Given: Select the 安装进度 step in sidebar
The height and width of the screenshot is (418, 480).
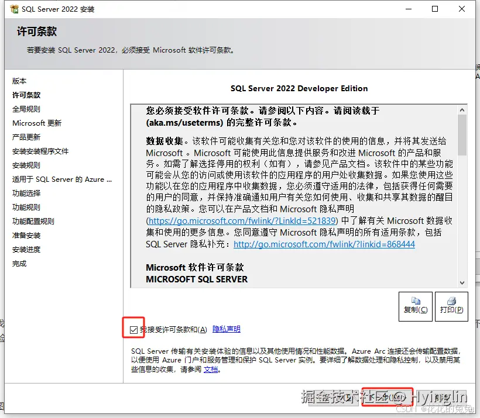Looking at the screenshot, I should (x=26, y=250).
